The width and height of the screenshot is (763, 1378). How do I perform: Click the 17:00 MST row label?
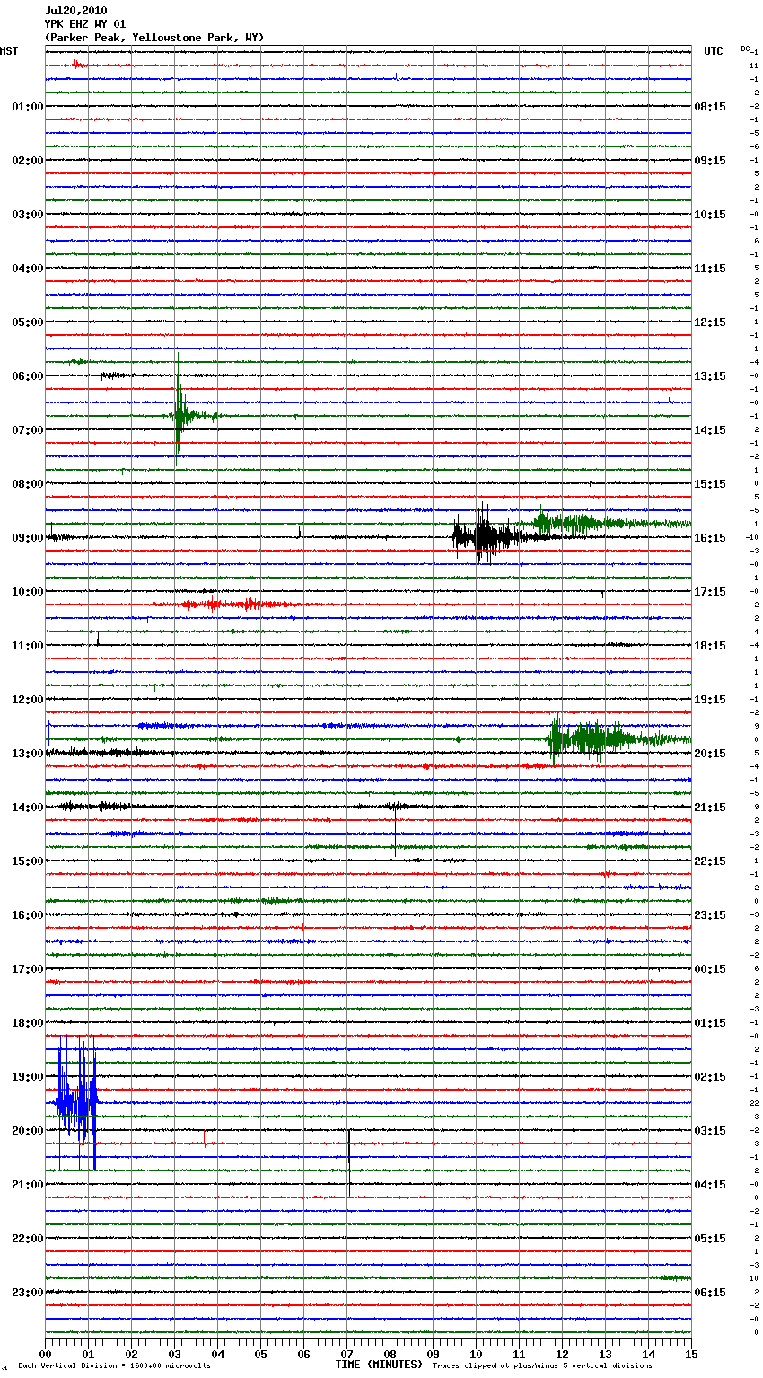(28, 969)
